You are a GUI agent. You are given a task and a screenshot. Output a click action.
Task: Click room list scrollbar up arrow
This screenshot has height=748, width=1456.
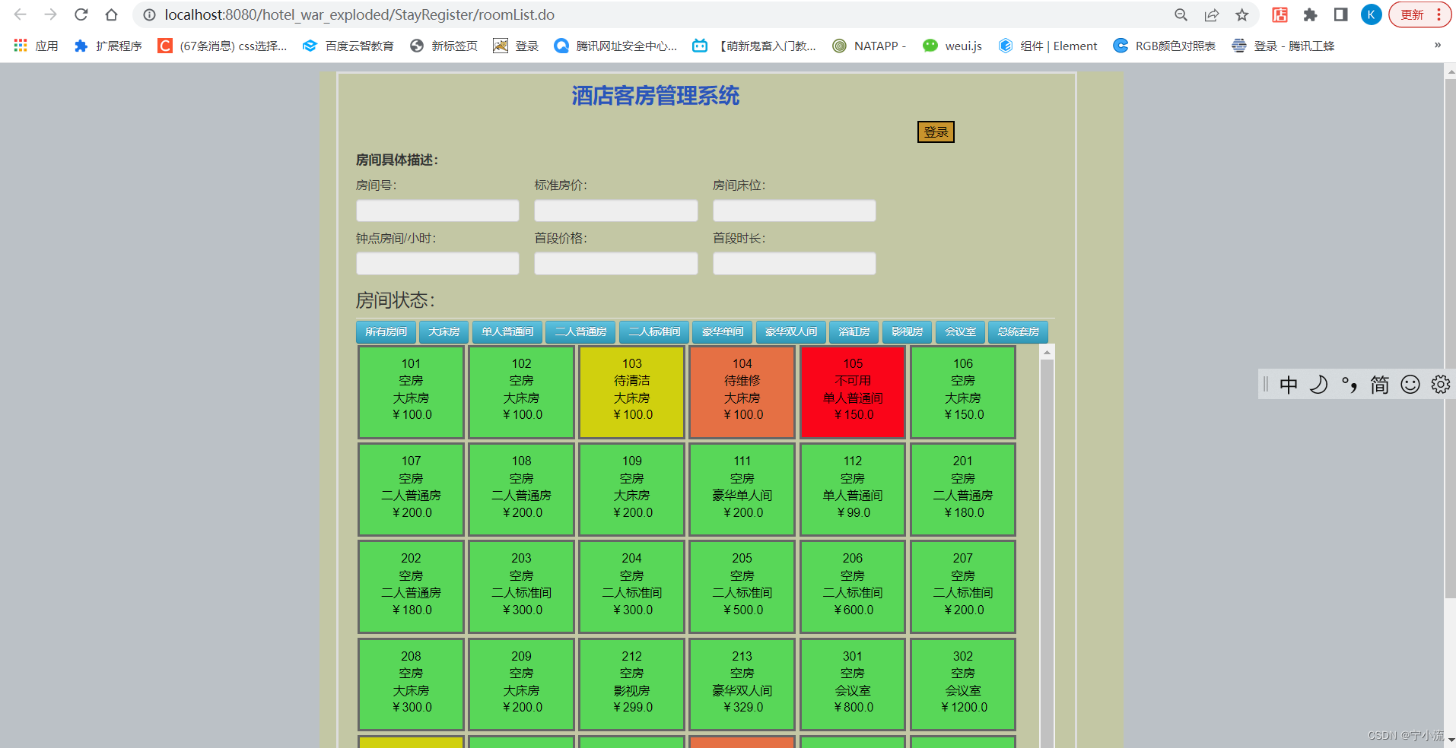(1047, 352)
